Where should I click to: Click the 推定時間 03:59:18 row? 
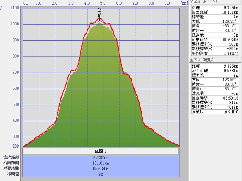click(x=215, y=98)
